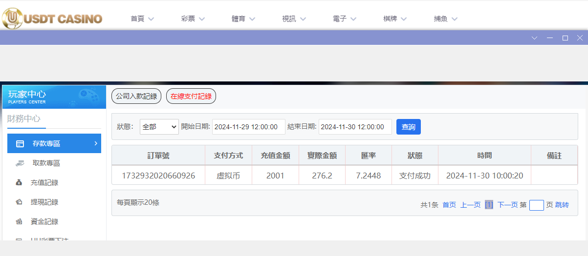Go to 下一页 in pagination
Image resolution: width=588 pixels, height=256 pixels.
[507, 205]
